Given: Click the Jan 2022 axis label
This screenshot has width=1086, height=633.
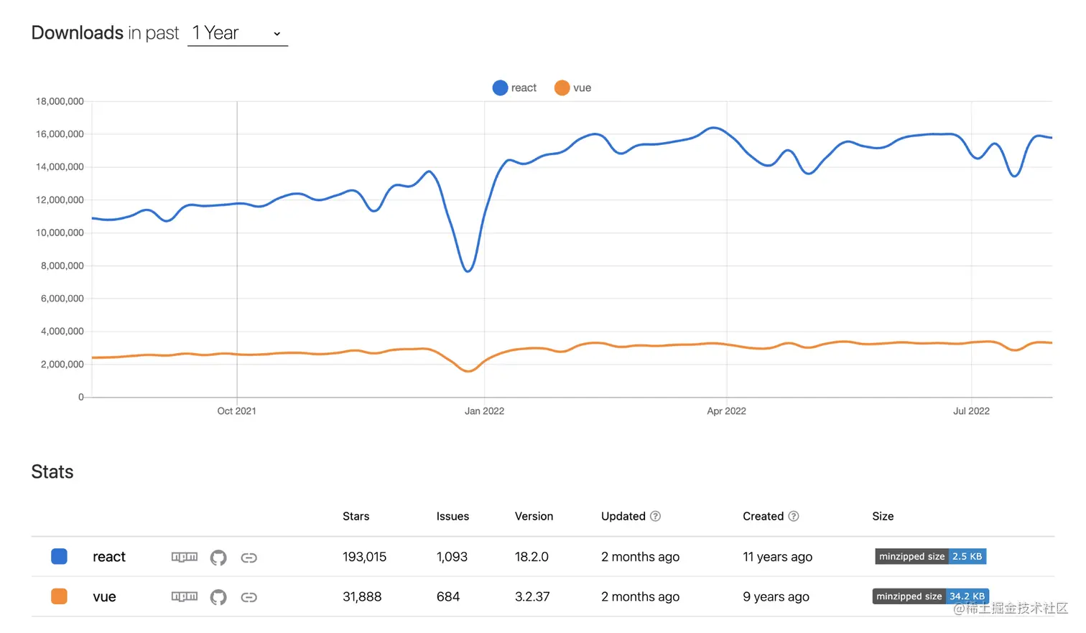Looking at the screenshot, I should (484, 411).
